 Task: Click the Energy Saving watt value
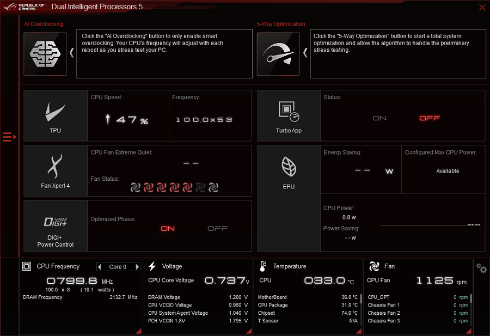pos(374,171)
